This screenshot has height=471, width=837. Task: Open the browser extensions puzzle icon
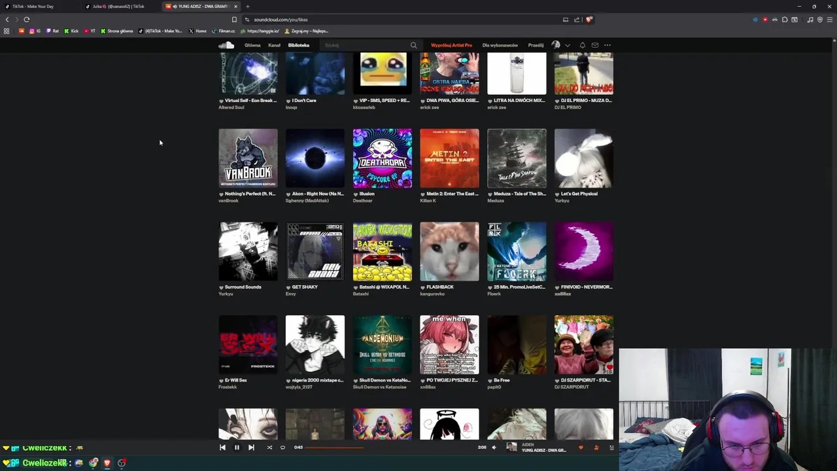point(785,20)
